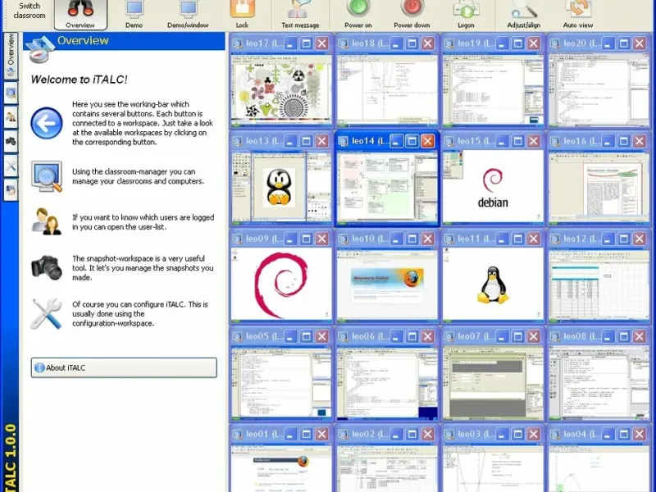The image size is (656, 492).
Task: Click the About iTALC button
Action: click(x=124, y=367)
